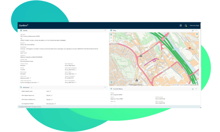The height and width of the screenshot is (132, 220).
Task: Click the locate icon at map bottom-left
Action: [x=111, y=82]
